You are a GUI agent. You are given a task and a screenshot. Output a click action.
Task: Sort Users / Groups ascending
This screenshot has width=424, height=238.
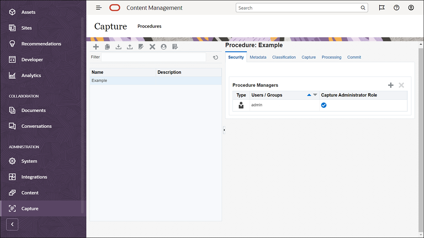click(308, 95)
